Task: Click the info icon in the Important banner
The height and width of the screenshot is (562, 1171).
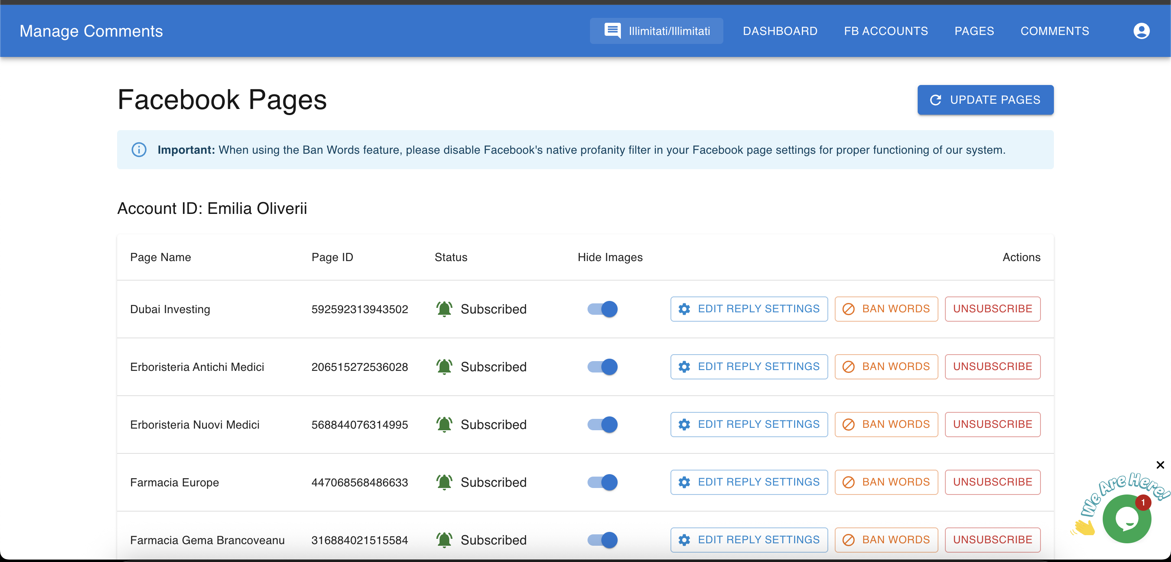Action: [x=139, y=150]
